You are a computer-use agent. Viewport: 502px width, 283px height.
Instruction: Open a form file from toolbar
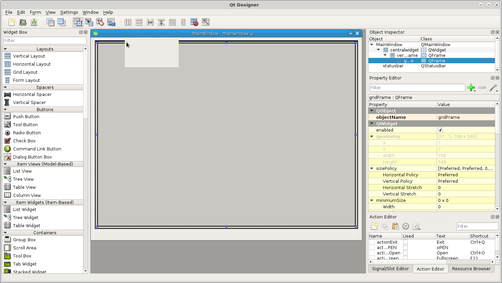23,22
